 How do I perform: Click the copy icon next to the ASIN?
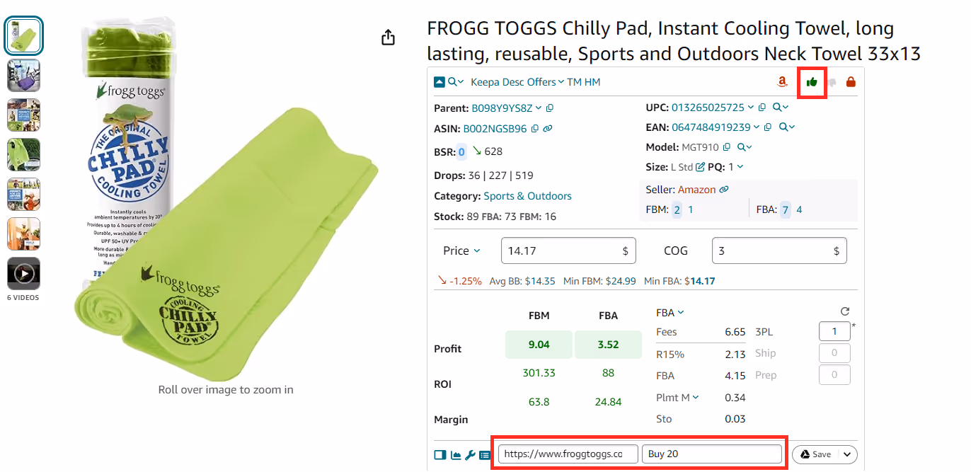(535, 128)
